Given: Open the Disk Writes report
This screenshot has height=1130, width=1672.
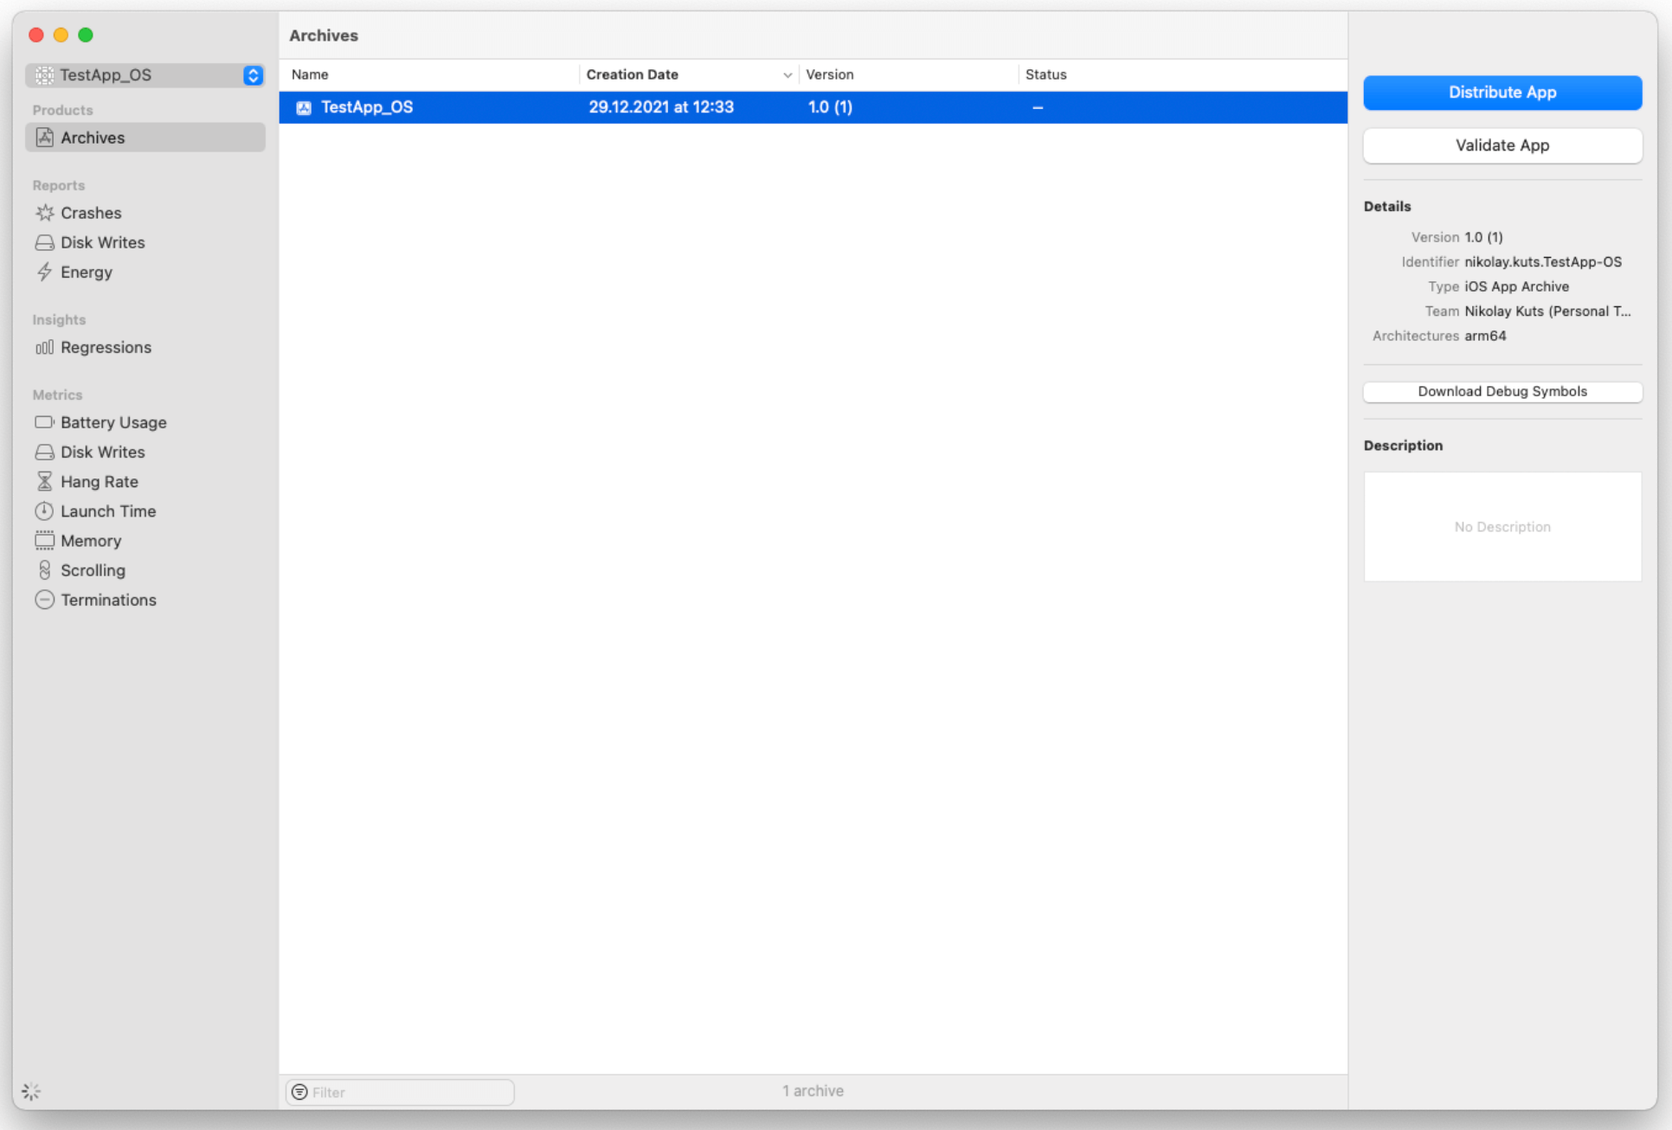Looking at the screenshot, I should coord(101,242).
